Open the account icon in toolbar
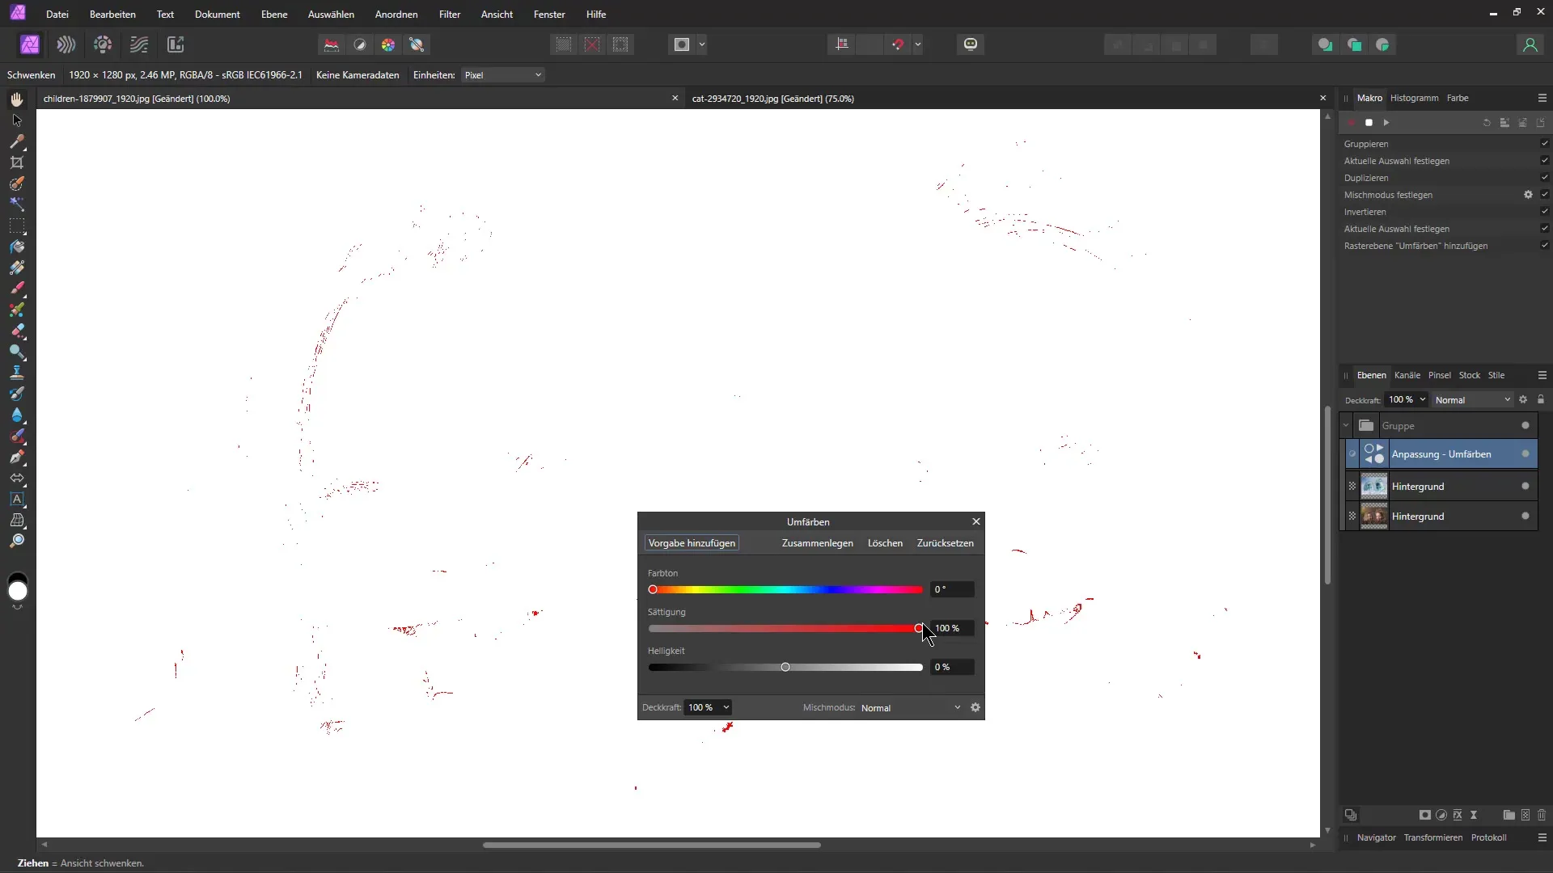Image resolution: width=1553 pixels, height=873 pixels. click(x=1530, y=44)
